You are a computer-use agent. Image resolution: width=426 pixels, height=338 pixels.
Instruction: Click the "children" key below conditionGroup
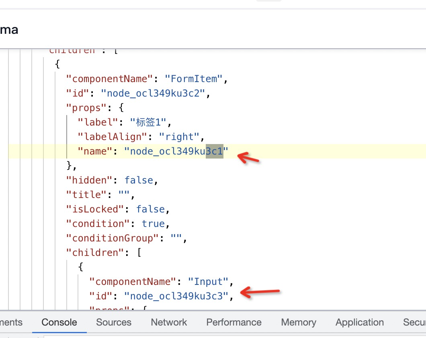(x=95, y=253)
